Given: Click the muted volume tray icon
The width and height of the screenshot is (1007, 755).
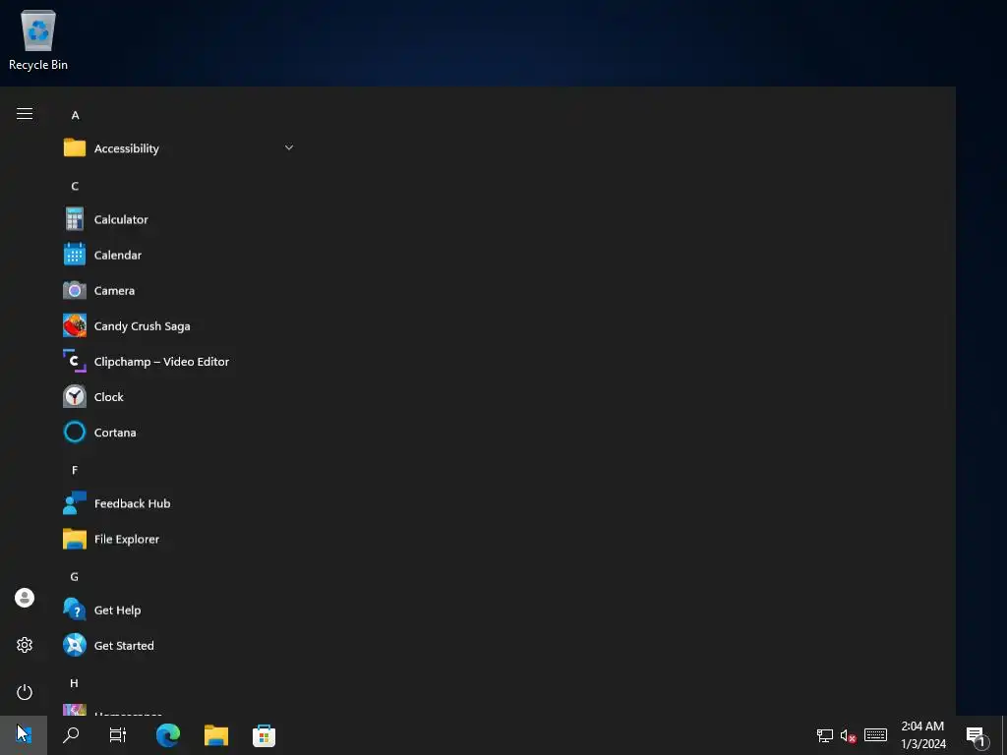Looking at the screenshot, I should [x=848, y=735].
